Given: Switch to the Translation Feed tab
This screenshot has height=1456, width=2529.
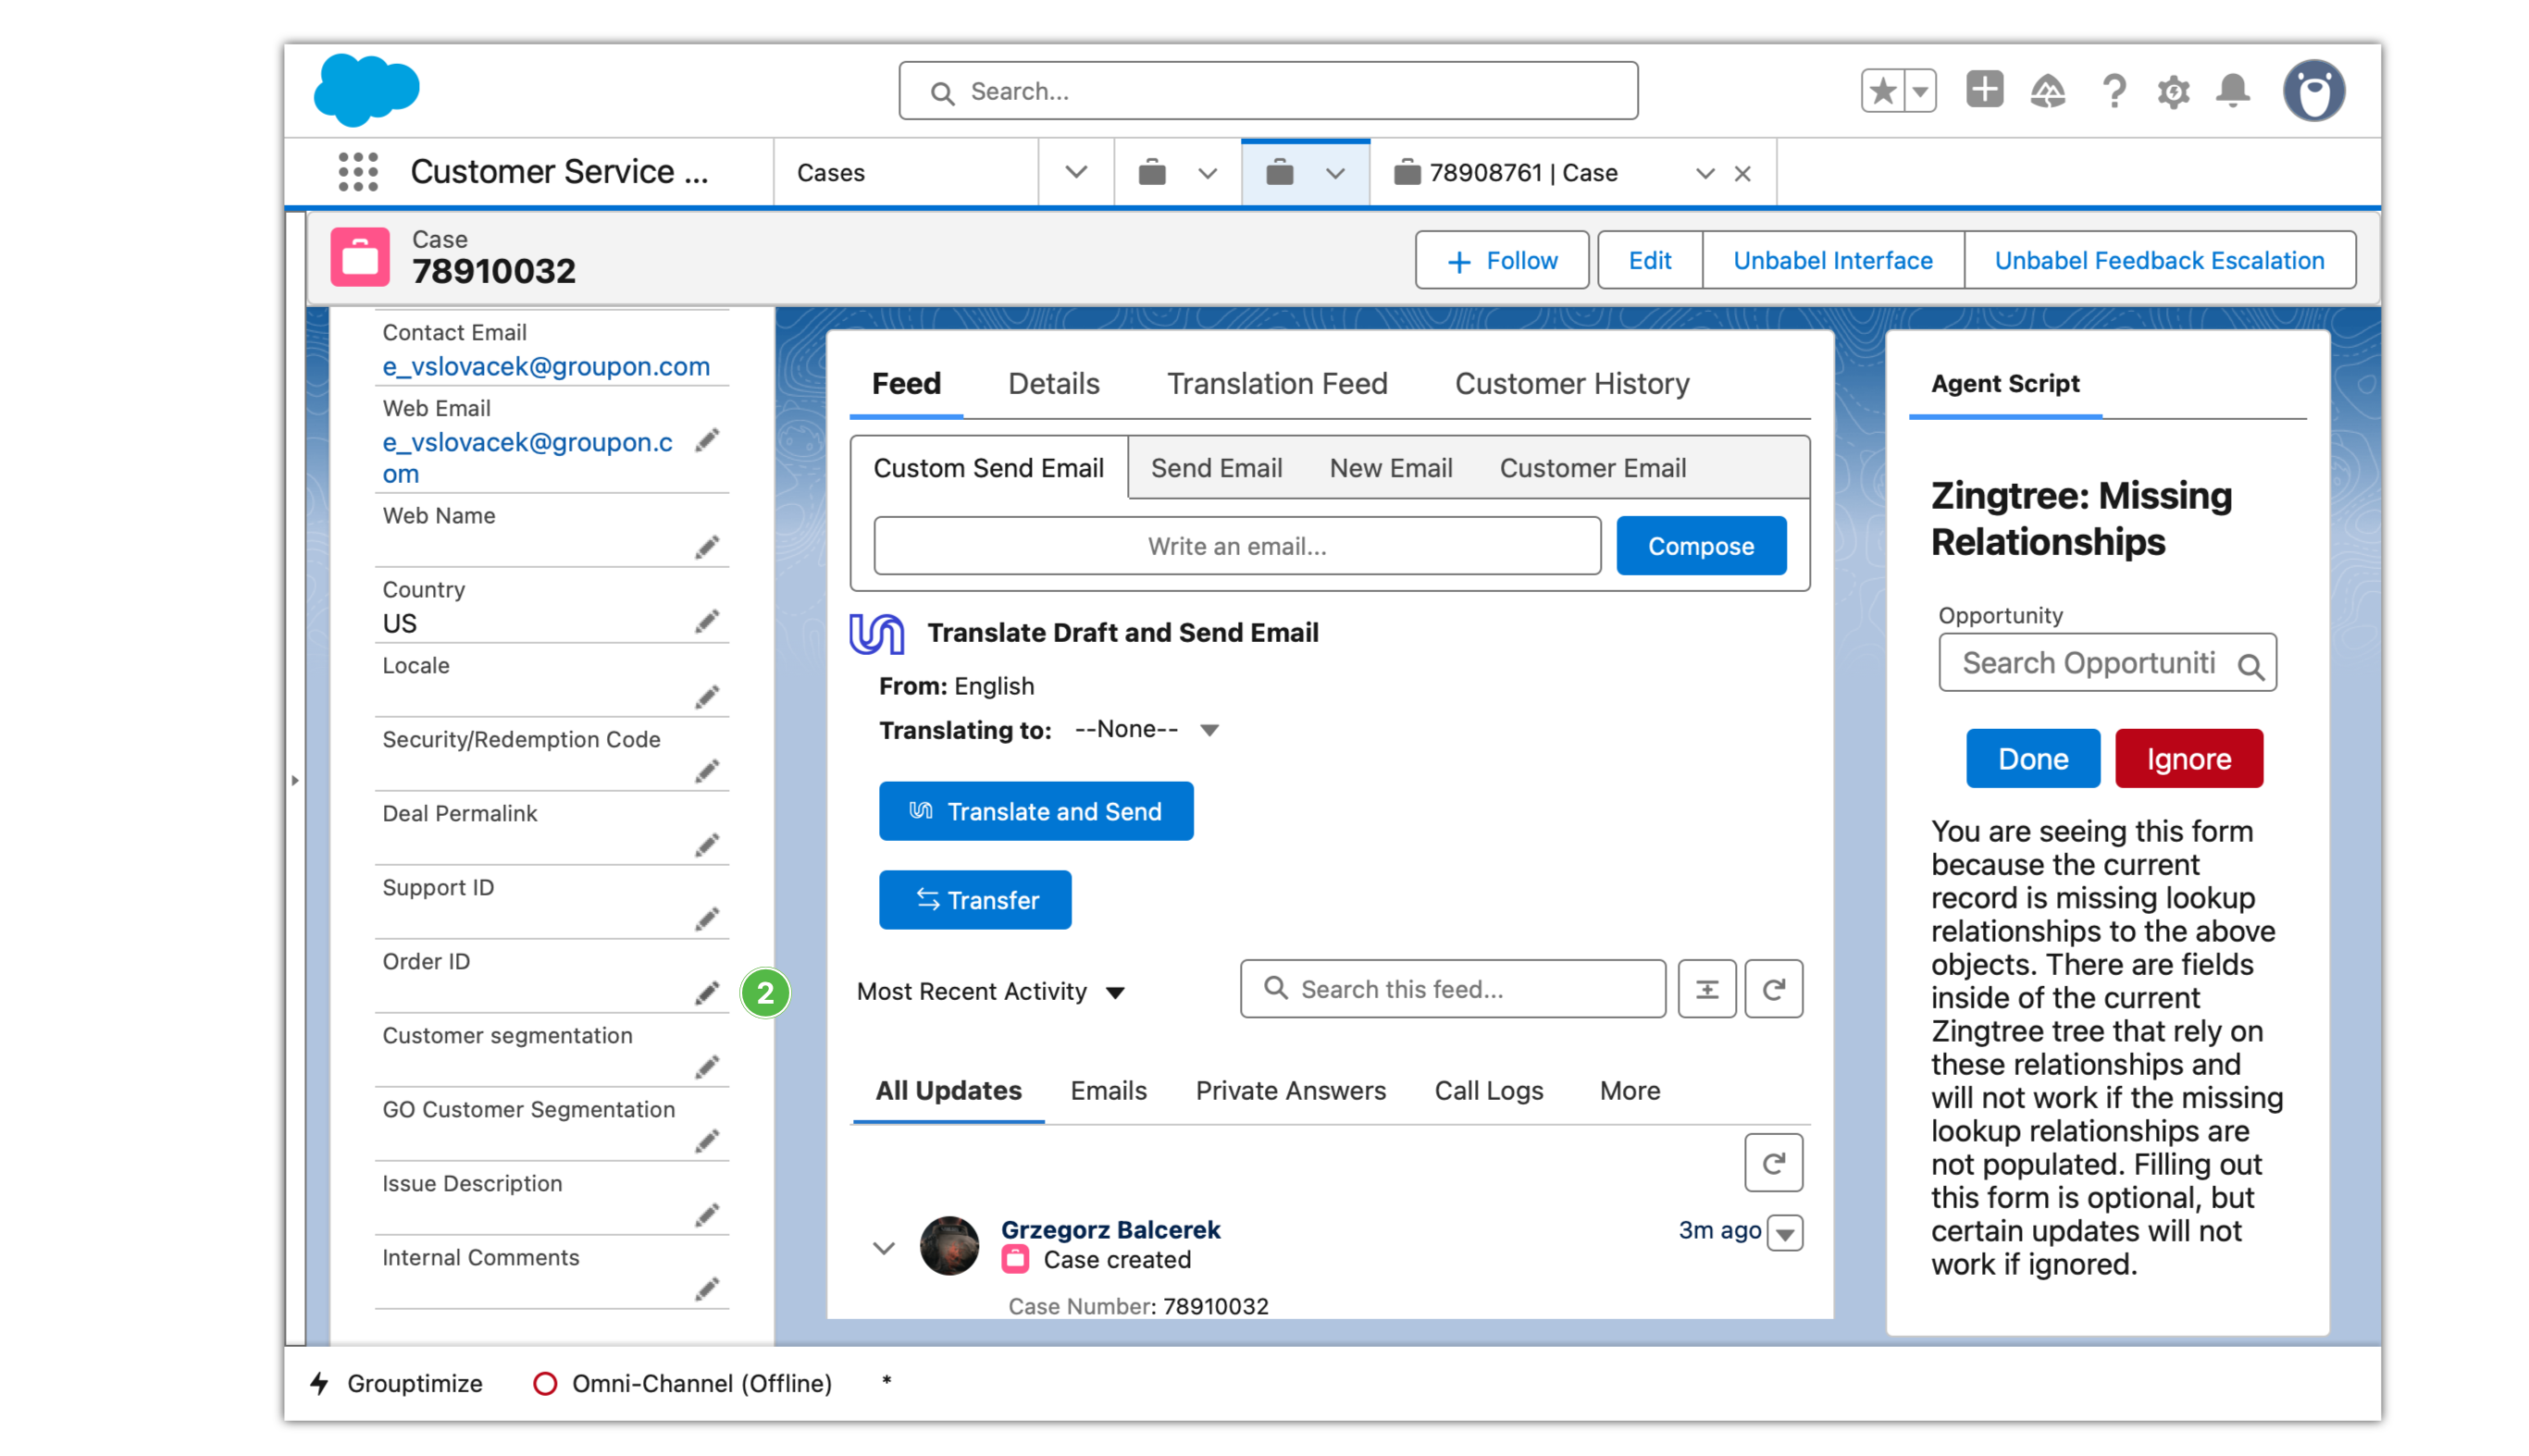Looking at the screenshot, I should [x=1276, y=383].
